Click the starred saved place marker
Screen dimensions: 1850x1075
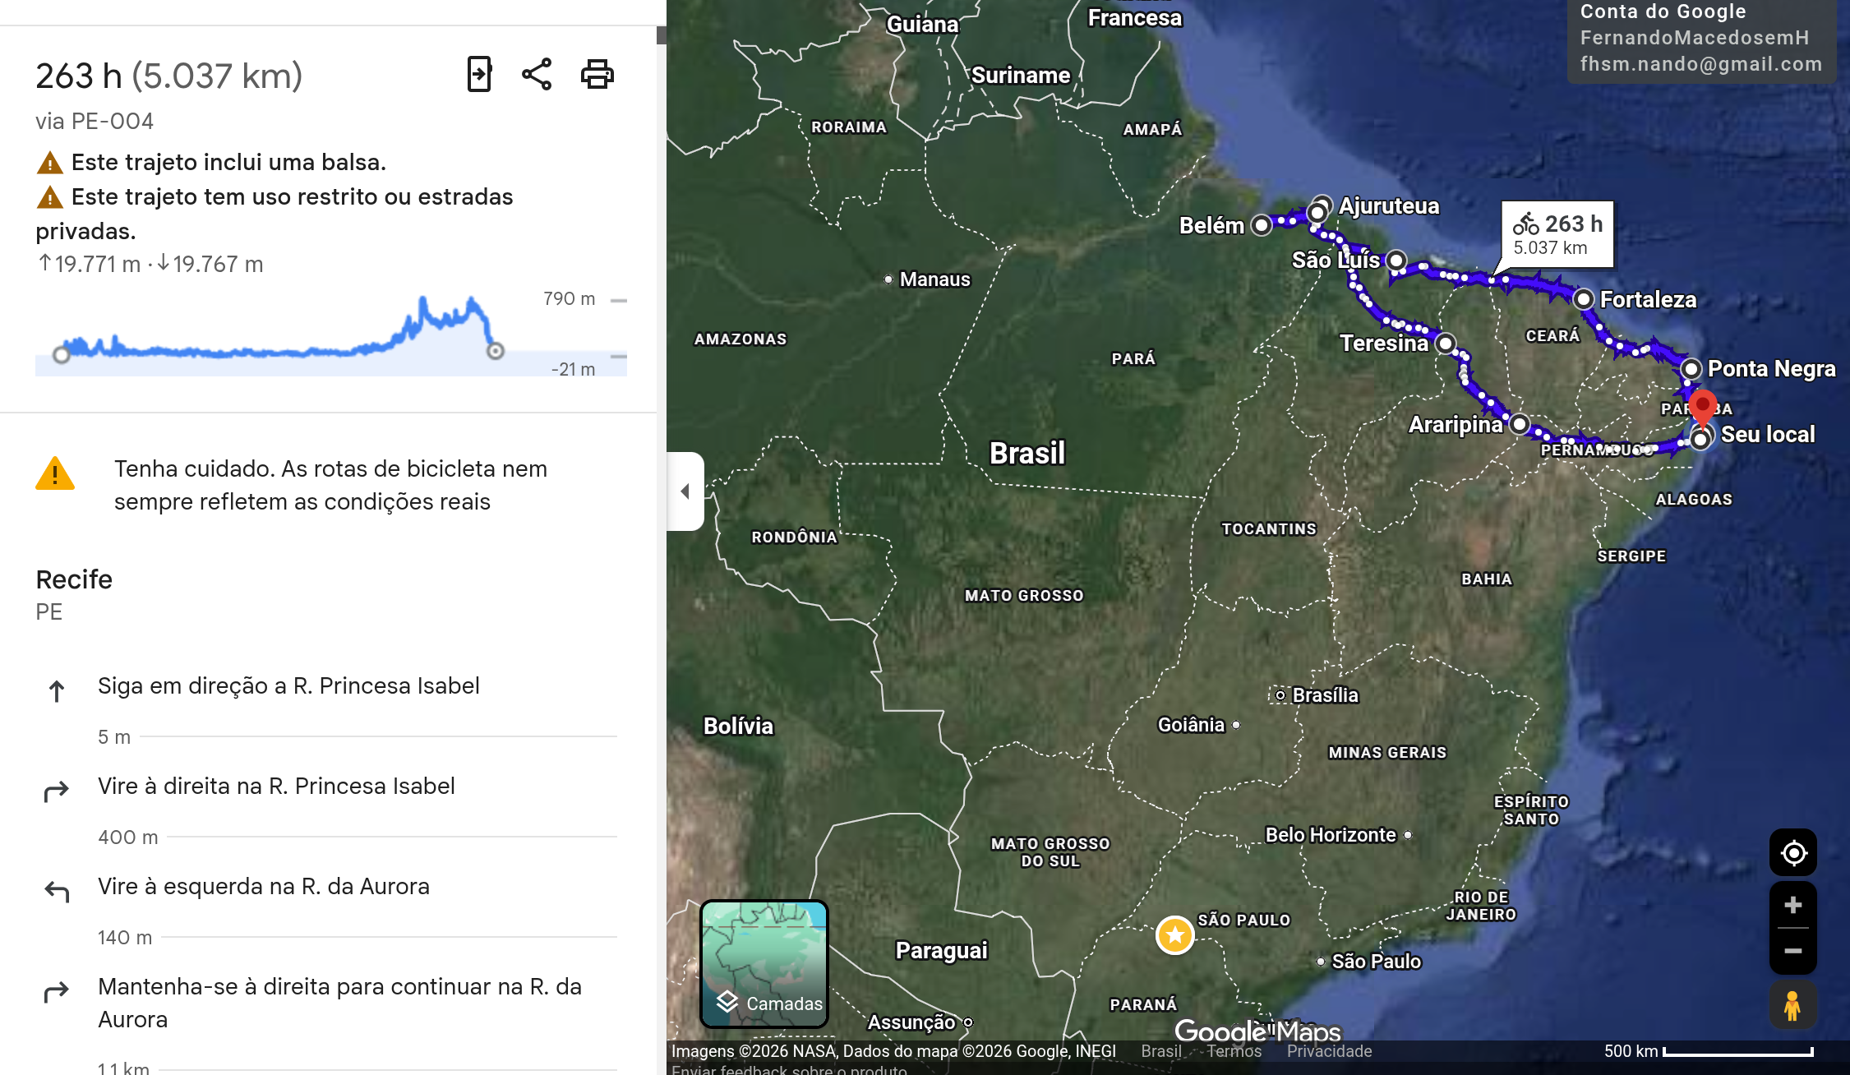point(1174,934)
